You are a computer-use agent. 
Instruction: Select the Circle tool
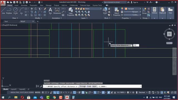(x=16, y=11)
